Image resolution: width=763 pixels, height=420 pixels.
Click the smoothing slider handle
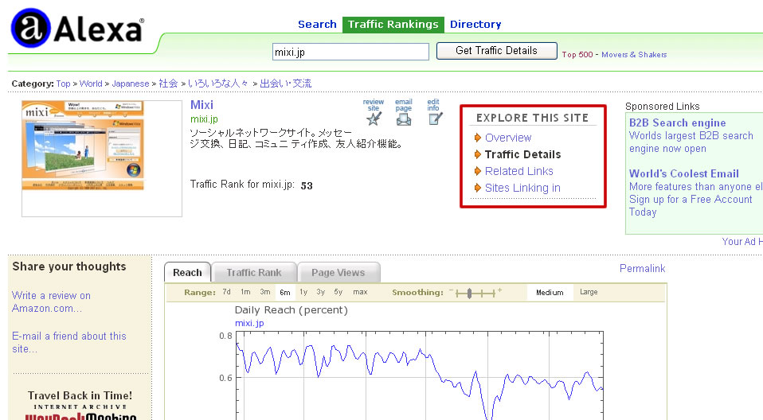click(x=470, y=293)
